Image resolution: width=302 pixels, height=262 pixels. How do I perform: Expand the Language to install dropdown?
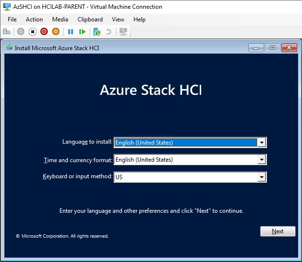point(262,143)
